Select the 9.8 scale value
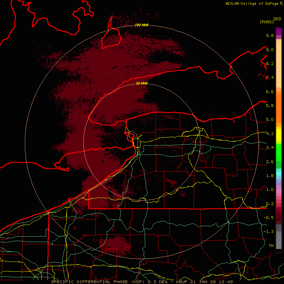 [270, 35]
